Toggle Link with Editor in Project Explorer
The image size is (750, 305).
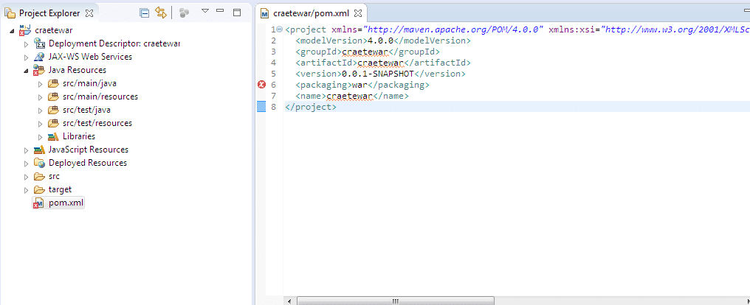coord(160,13)
